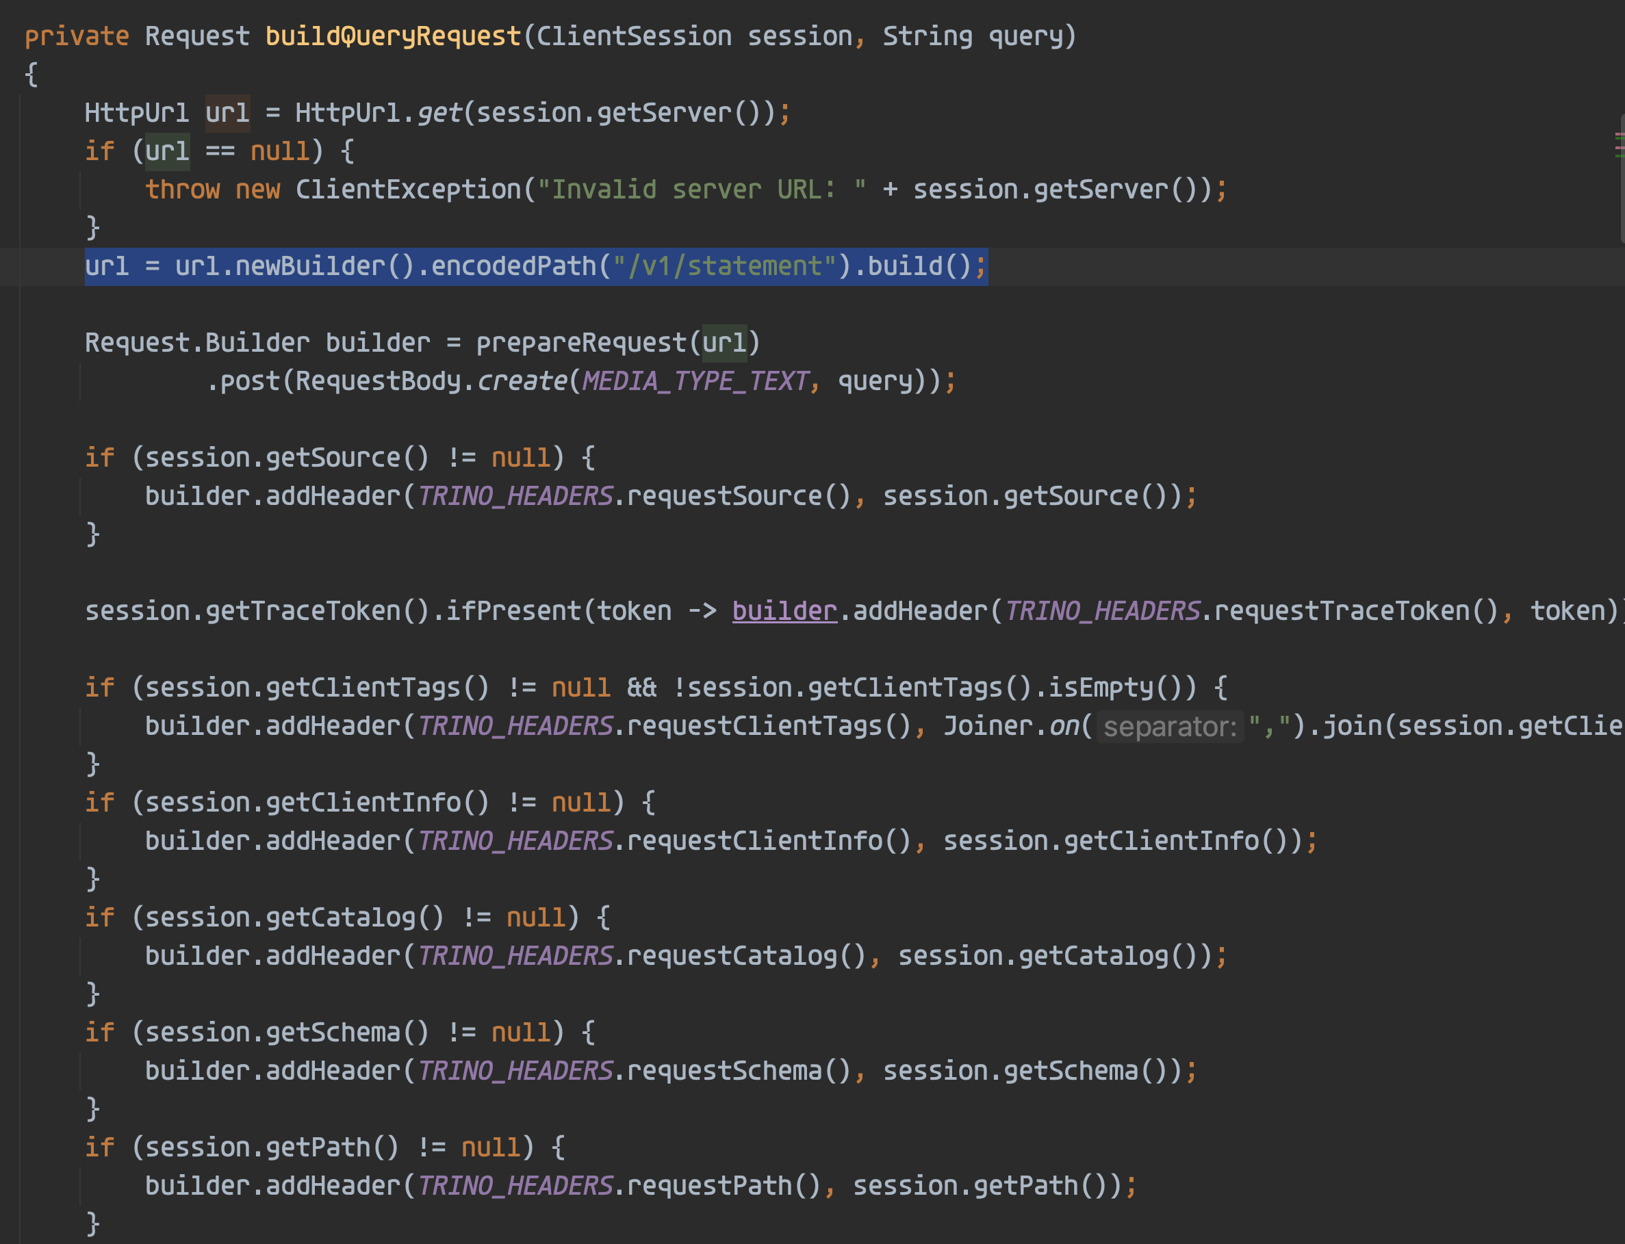Screen dimensions: 1625x1244
Task: Click 'if' before session.getPath() != null
Action: pos(99,1147)
